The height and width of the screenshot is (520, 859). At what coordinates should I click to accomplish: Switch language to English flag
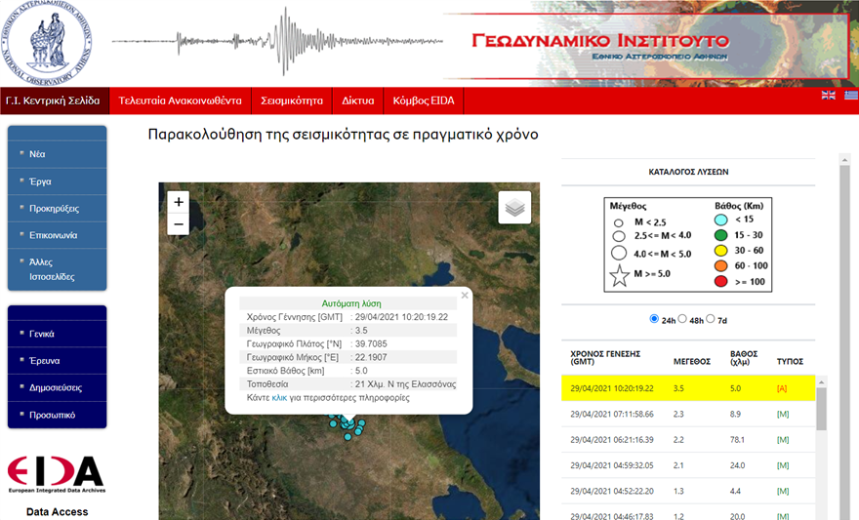tap(829, 95)
